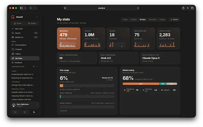The width and height of the screenshot is (203, 127).
Task: Click the Fallback 23 legend item
Action: (x=168, y=90)
